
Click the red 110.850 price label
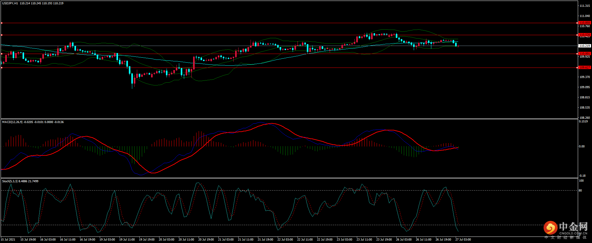coord(584,23)
